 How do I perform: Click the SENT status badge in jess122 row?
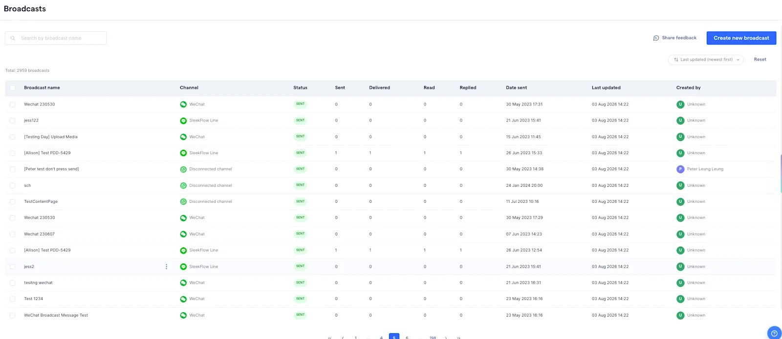click(x=300, y=120)
